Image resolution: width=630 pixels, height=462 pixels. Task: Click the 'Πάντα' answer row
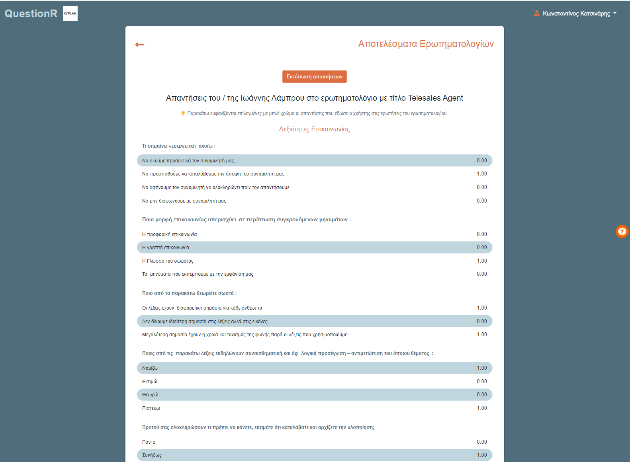[314, 442]
